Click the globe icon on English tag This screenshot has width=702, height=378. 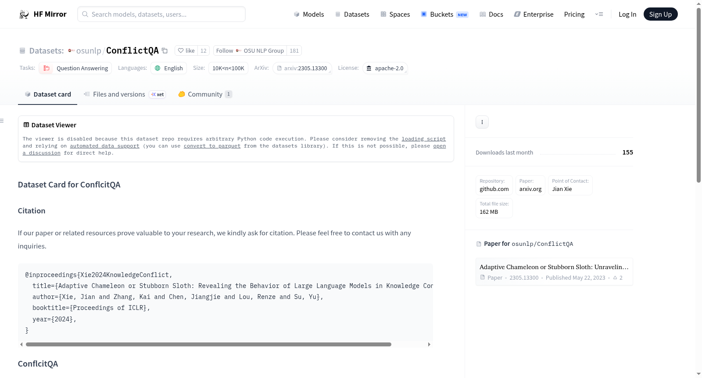pos(158,68)
